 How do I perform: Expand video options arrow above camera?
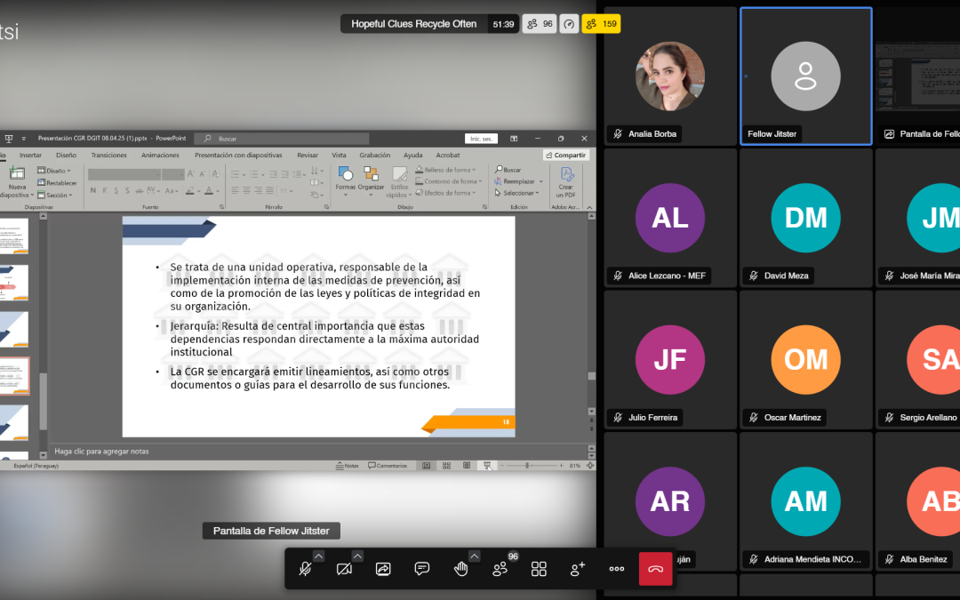[357, 556]
